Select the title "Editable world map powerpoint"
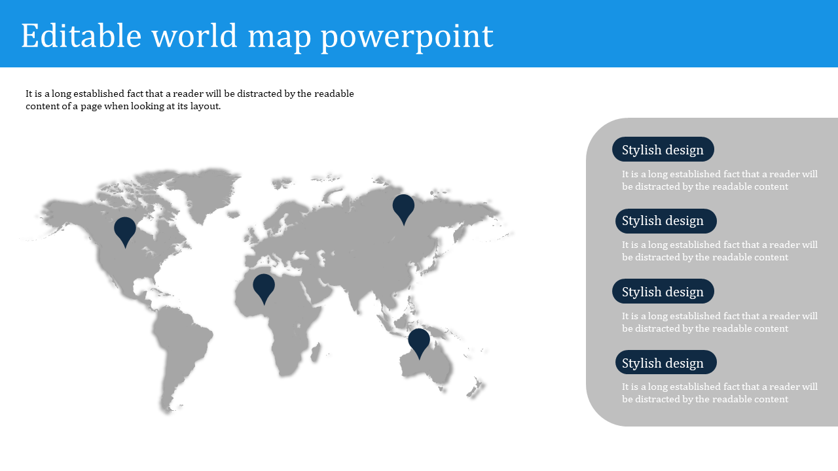The image size is (838, 471). (x=257, y=36)
